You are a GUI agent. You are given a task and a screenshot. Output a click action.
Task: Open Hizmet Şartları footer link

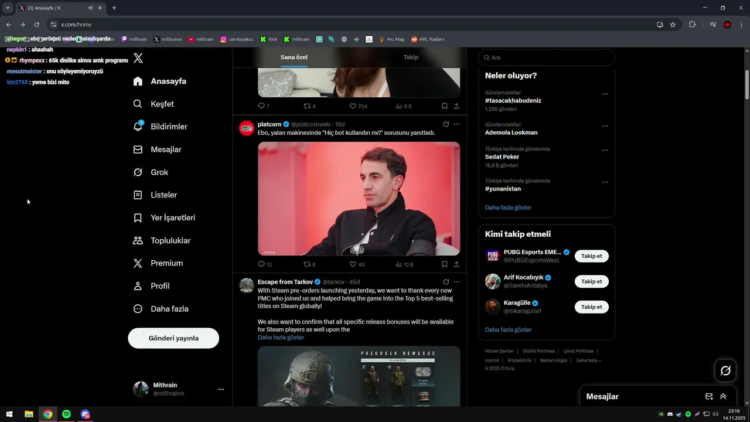[499, 351]
